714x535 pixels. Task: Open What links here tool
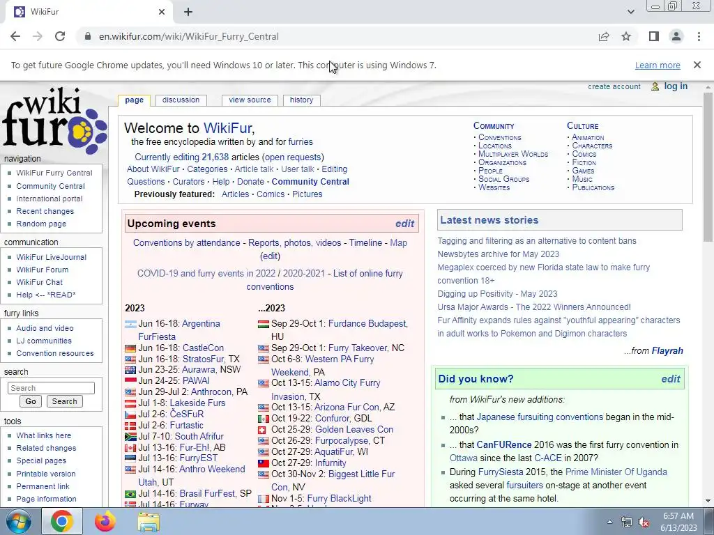click(44, 435)
